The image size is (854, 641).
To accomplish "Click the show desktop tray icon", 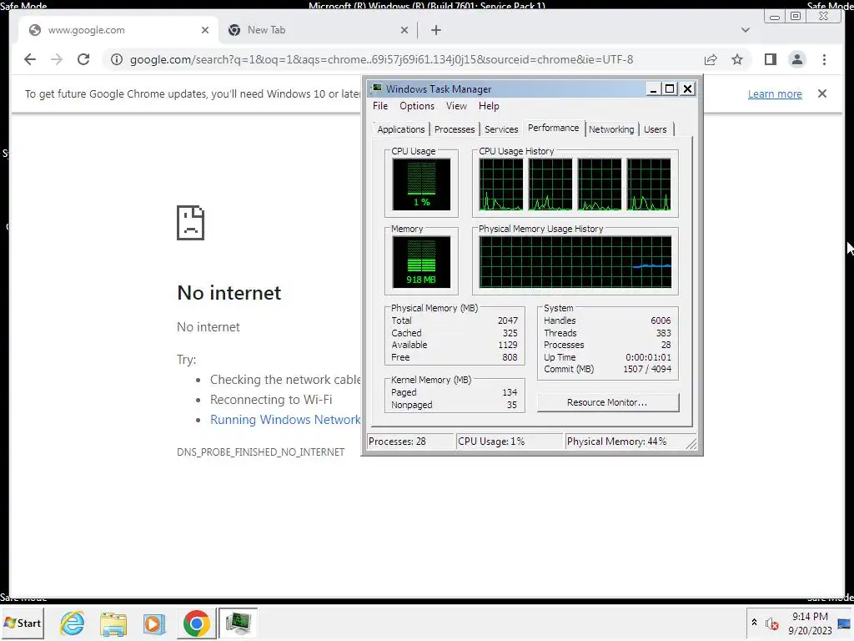I will click(844, 623).
